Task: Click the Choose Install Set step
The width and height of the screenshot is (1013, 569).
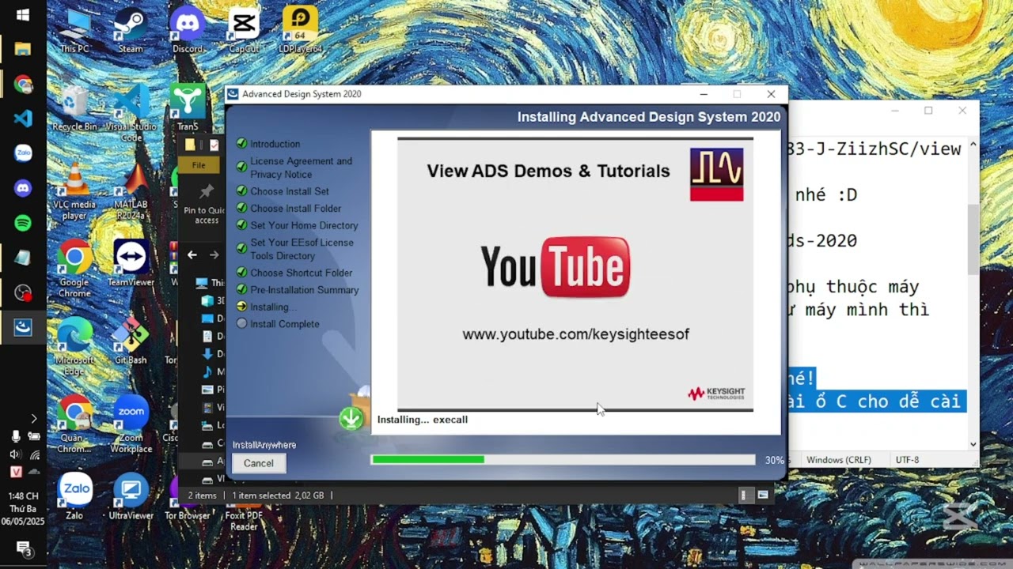Action: point(289,191)
